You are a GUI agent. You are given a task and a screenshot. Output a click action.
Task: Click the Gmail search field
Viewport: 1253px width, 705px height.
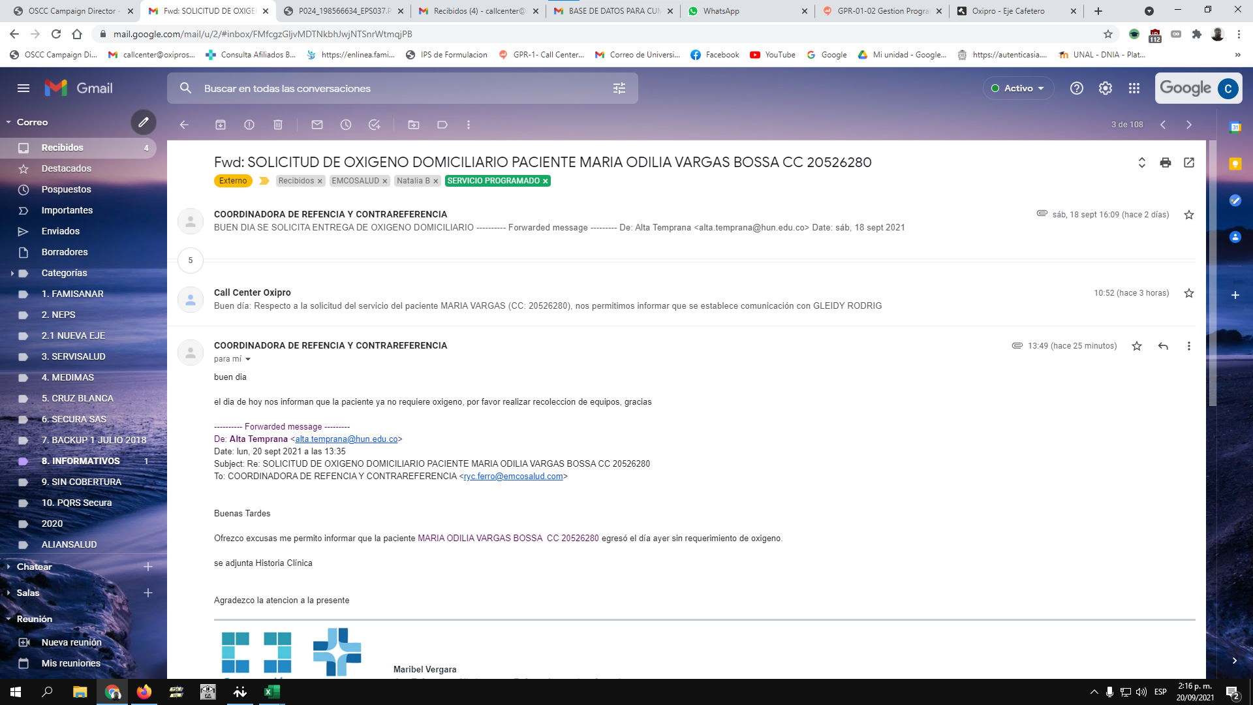click(403, 88)
